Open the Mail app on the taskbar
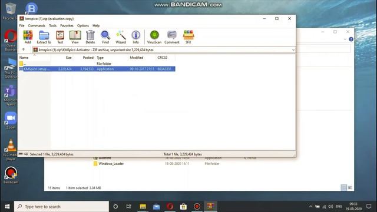The width and height of the screenshot is (377, 212). point(156,207)
